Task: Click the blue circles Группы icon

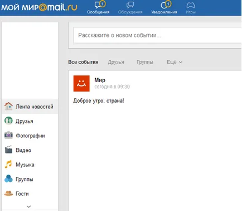Action: click(8, 179)
